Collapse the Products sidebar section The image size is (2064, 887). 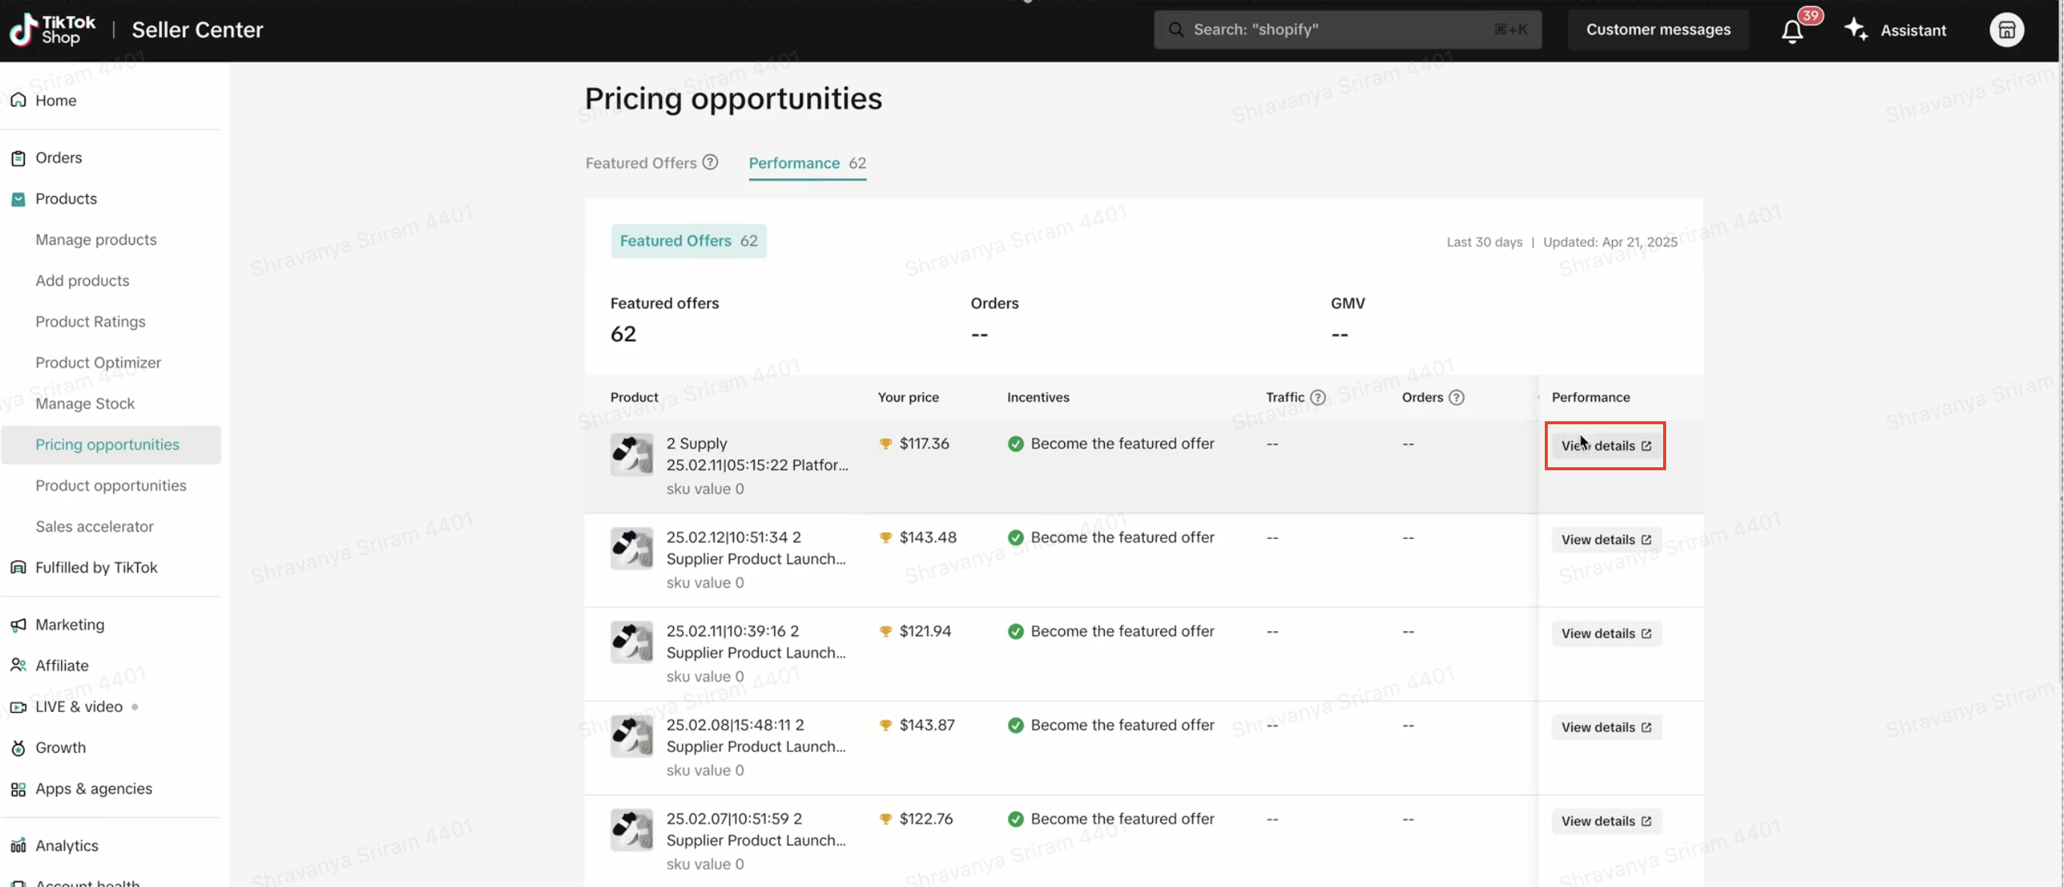tap(66, 199)
